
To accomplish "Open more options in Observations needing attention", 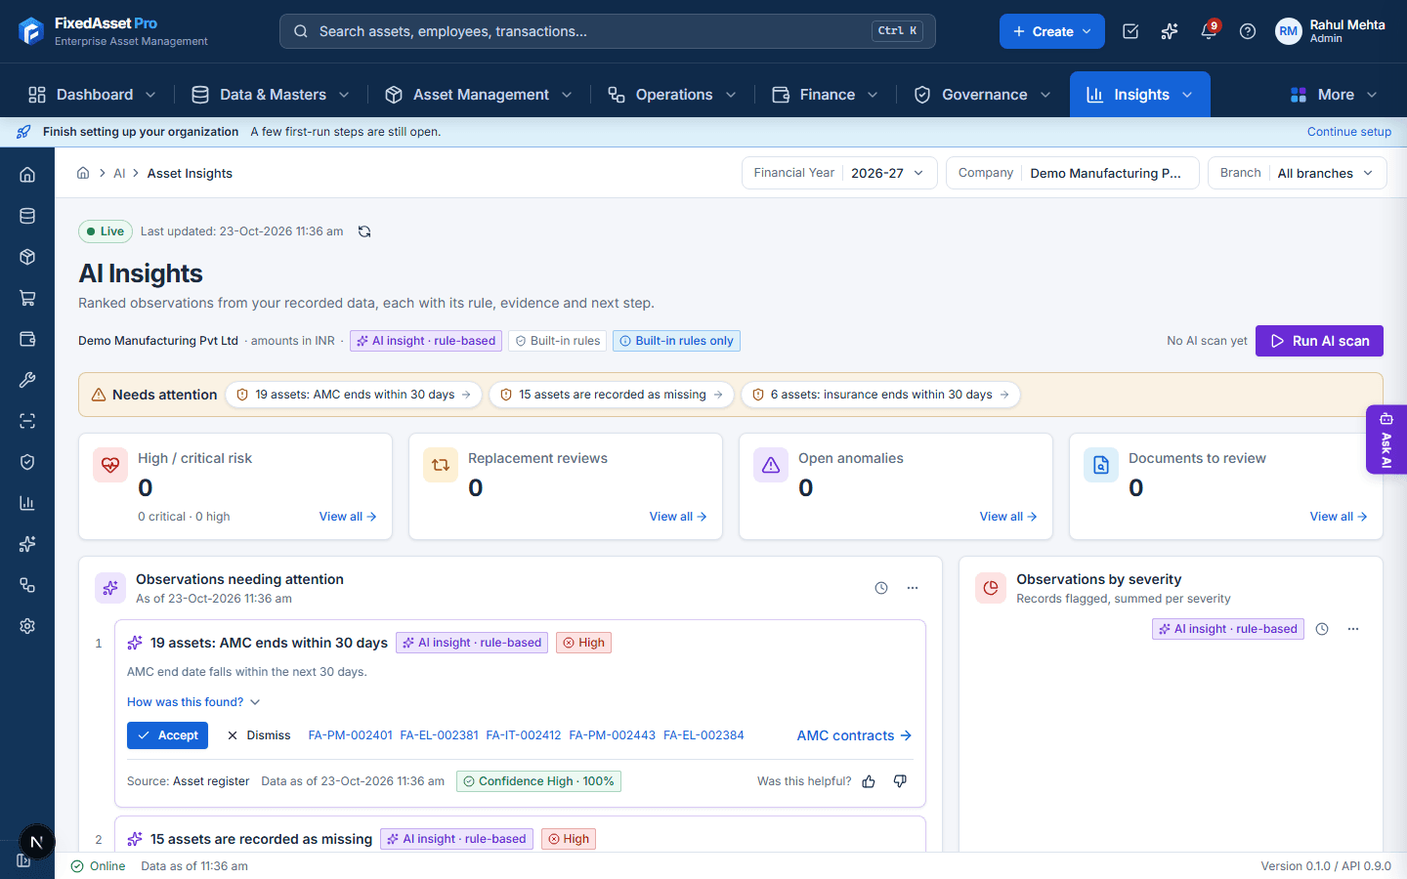I will point(913,588).
